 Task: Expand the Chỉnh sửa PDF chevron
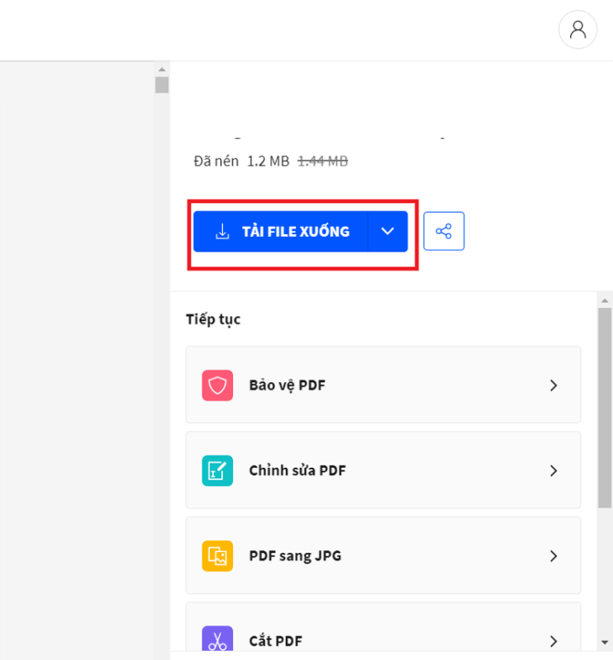(x=554, y=470)
